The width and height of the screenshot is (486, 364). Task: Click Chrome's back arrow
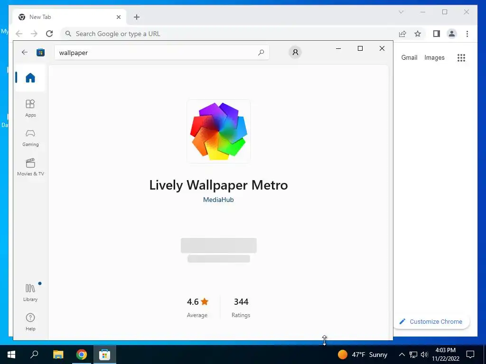pos(19,34)
